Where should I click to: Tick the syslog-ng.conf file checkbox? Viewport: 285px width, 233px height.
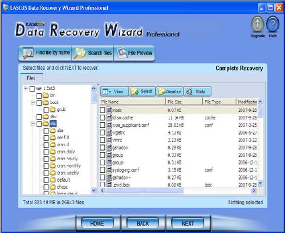pos(103,170)
